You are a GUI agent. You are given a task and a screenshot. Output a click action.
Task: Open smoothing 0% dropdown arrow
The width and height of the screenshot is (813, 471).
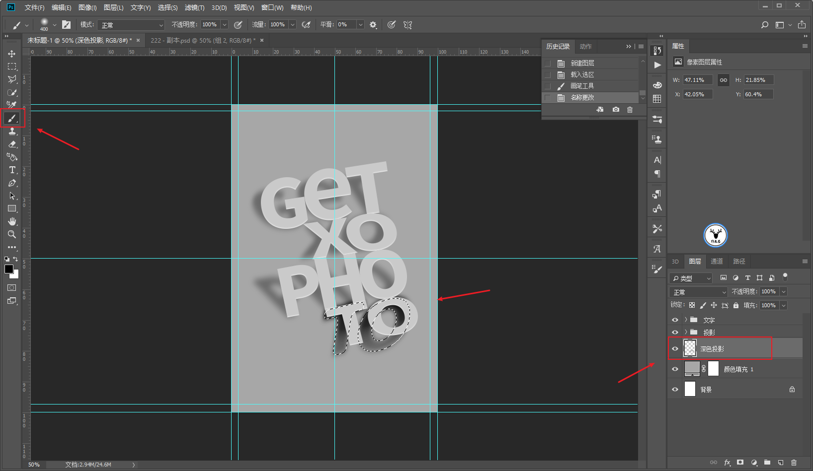point(361,25)
